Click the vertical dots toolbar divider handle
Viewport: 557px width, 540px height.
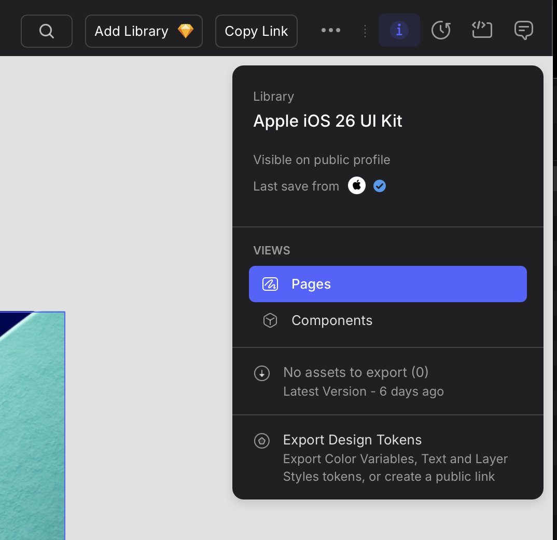(365, 31)
